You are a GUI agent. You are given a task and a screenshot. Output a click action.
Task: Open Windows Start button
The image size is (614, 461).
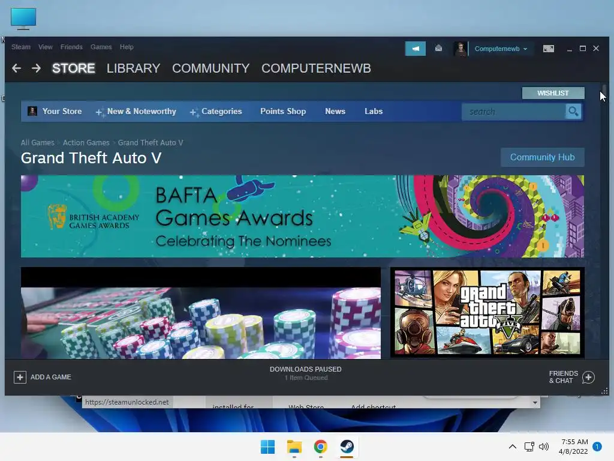(268, 447)
